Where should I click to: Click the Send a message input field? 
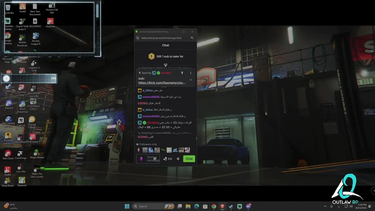point(148,159)
